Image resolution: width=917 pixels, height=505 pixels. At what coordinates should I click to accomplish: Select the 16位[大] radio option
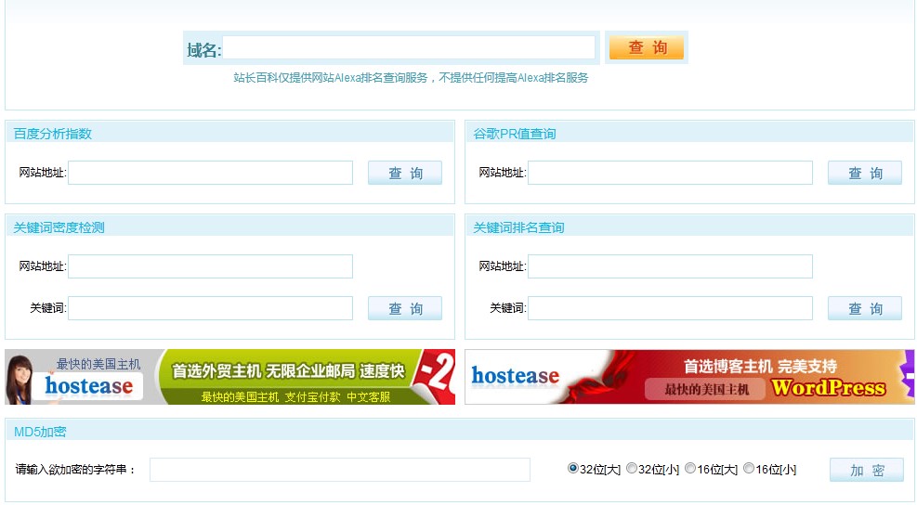pos(690,468)
